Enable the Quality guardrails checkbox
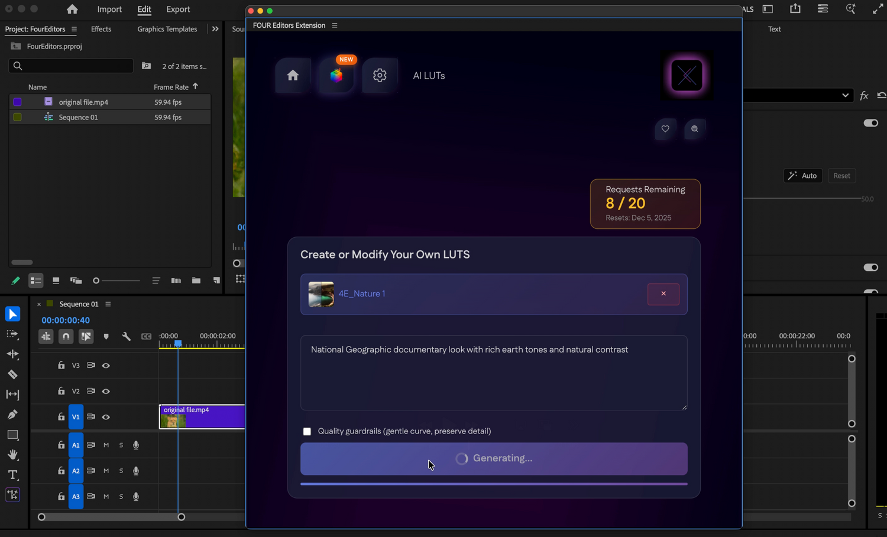 (307, 431)
